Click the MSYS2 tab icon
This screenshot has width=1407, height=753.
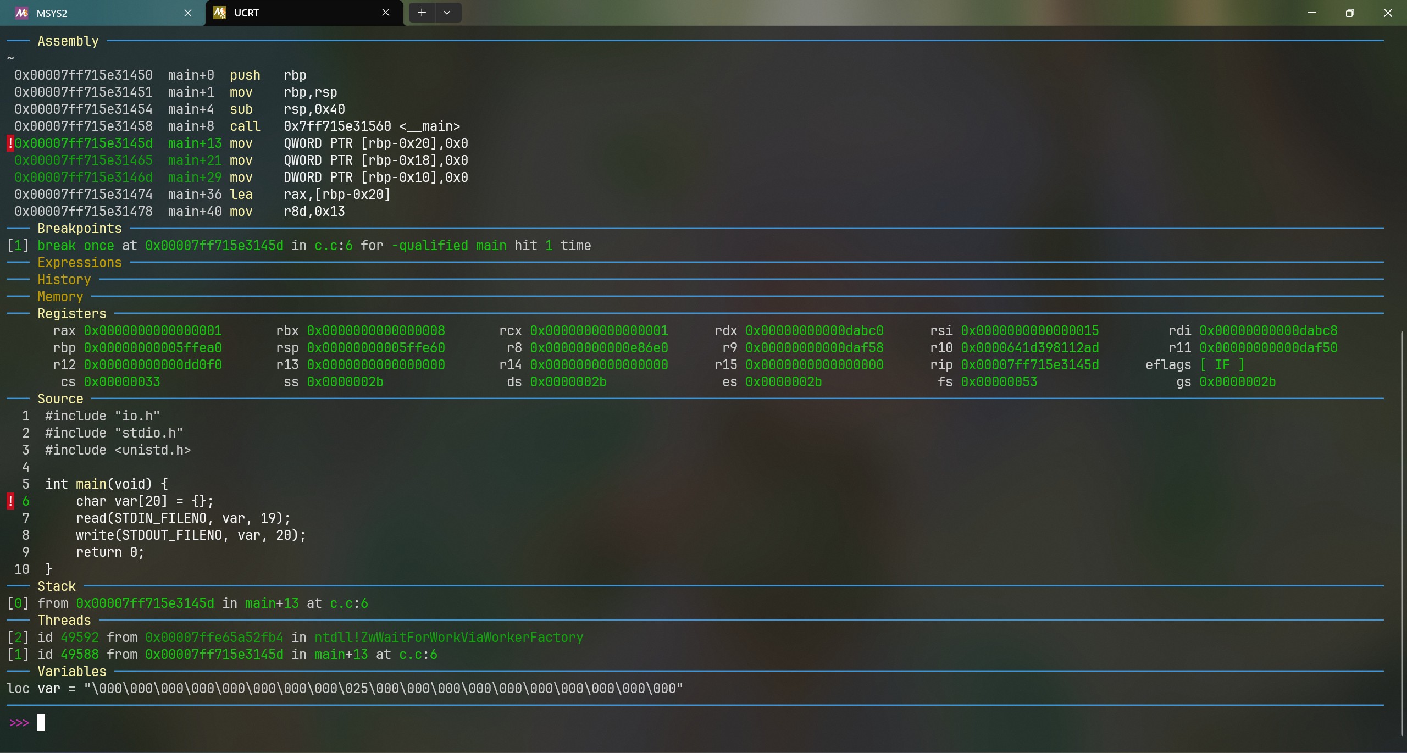[21, 13]
